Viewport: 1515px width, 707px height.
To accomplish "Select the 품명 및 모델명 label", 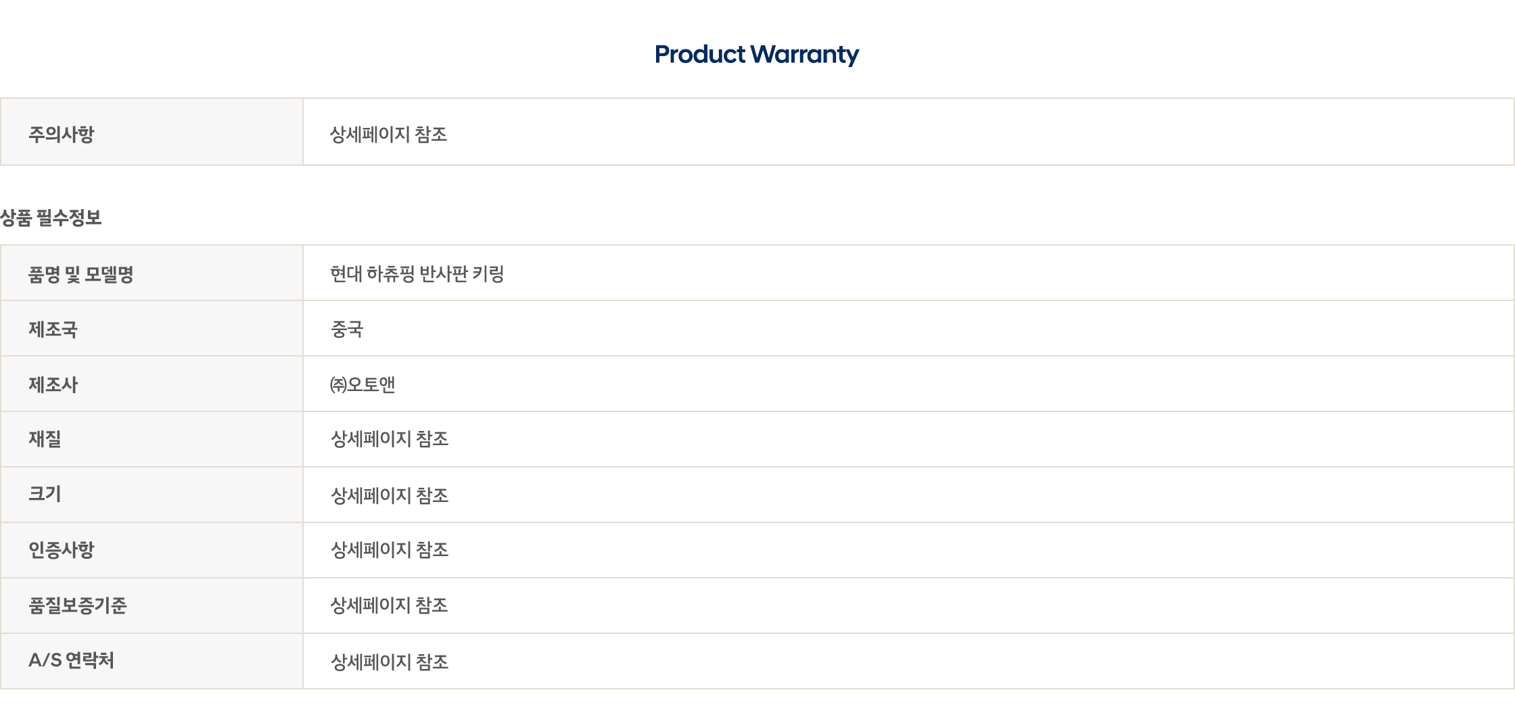I will click(81, 274).
